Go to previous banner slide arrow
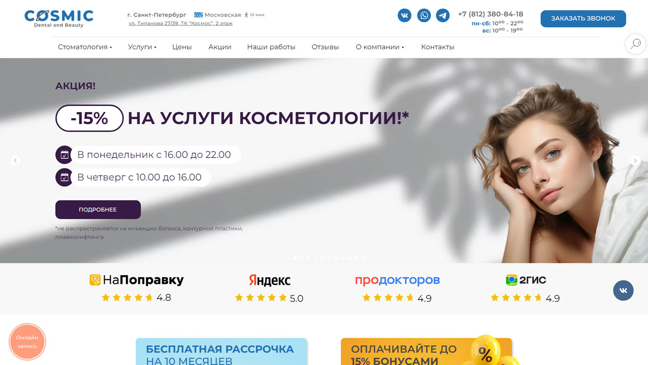 [x=15, y=161]
